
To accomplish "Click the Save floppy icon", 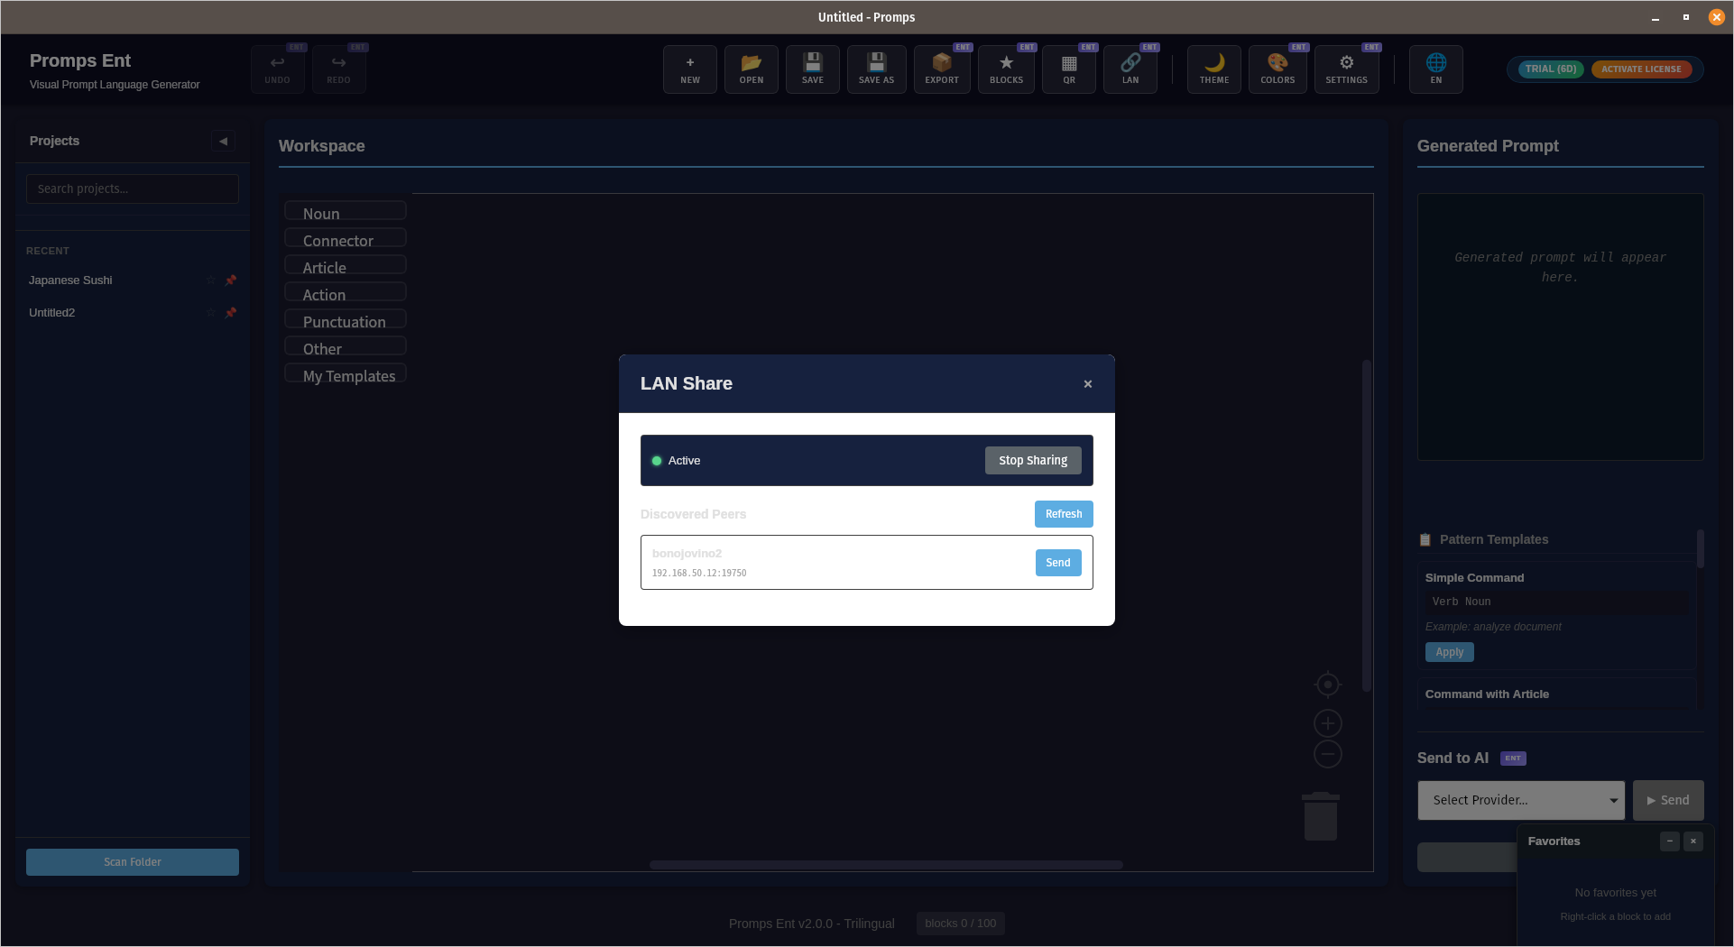I will [813, 69].
